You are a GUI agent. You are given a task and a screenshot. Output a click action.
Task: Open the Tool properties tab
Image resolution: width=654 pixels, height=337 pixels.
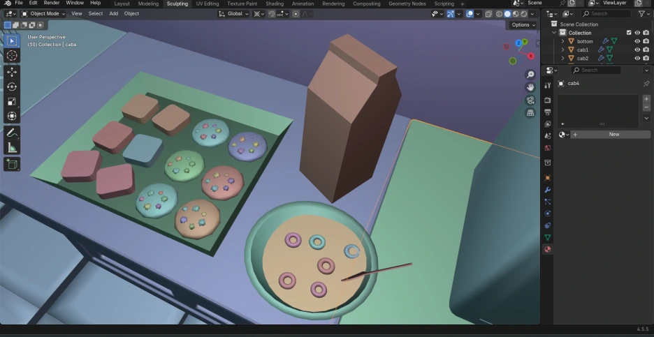(x=548, y=85)
